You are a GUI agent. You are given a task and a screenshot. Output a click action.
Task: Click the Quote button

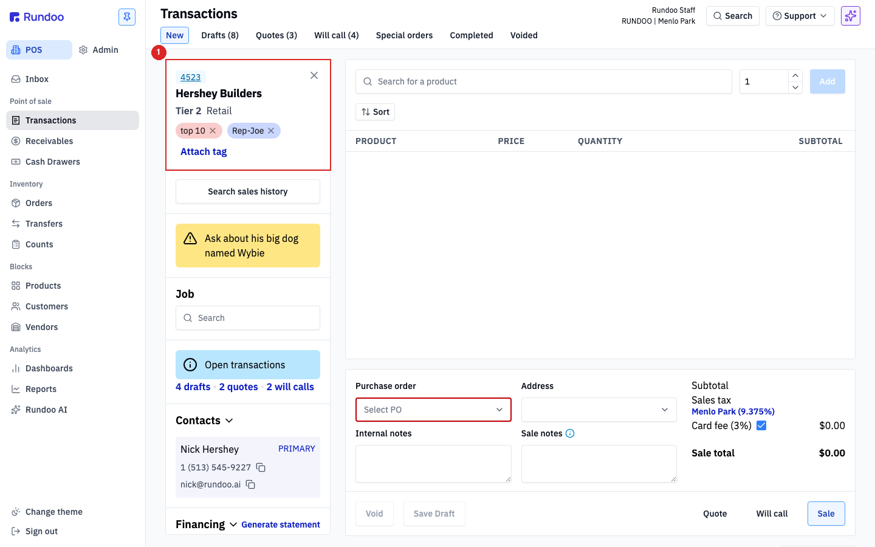715,514
